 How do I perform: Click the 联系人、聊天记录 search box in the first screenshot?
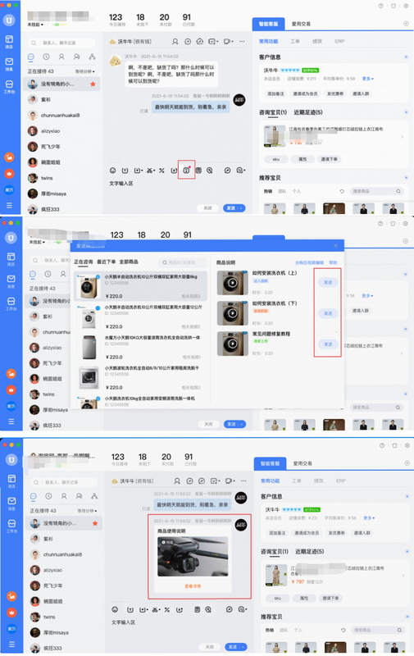61,43
